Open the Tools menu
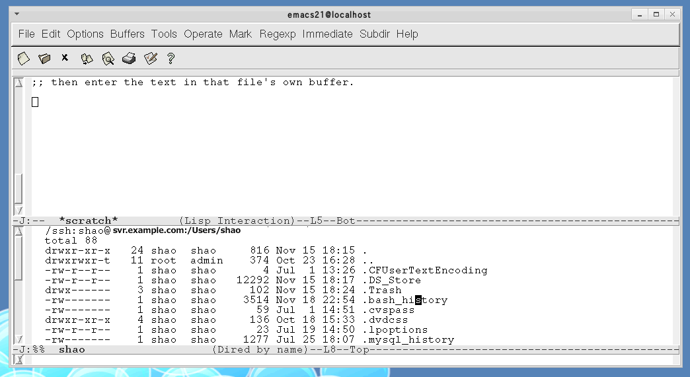The height and width of the screenshot is (377, 690). pyautogui.click(x=164, y=34)
